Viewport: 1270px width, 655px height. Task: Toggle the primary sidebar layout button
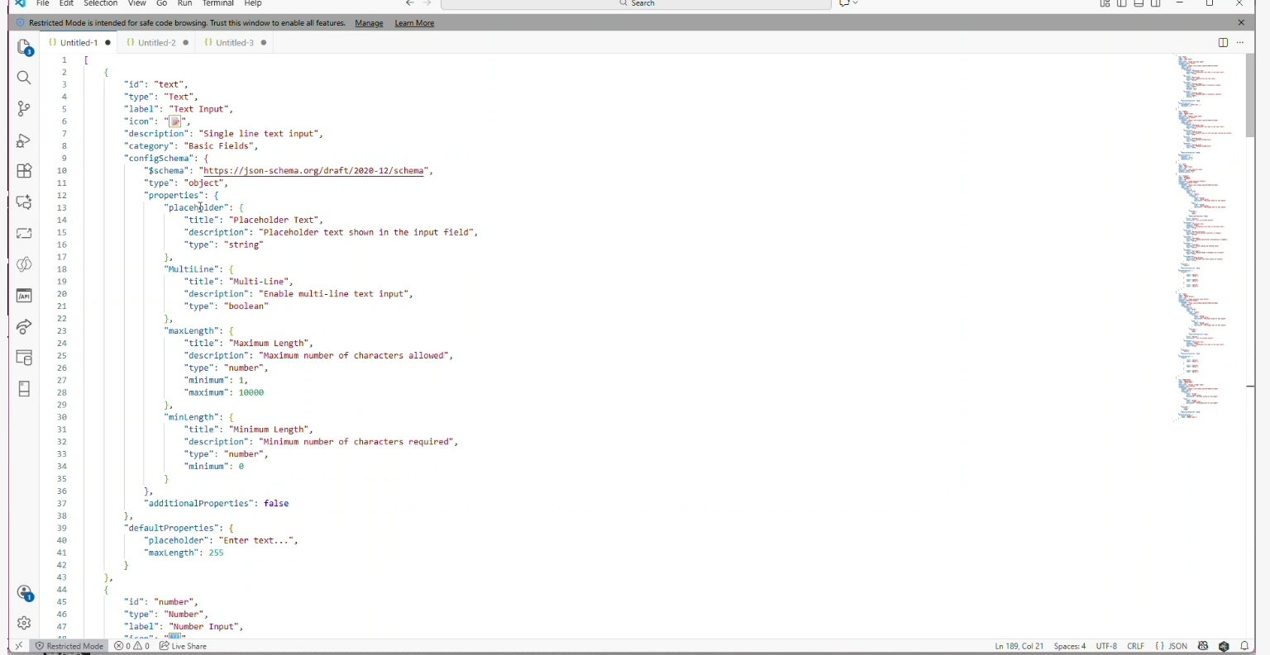[1122, 4]
